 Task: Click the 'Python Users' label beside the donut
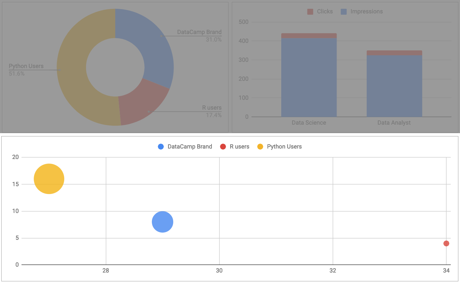tap(26, 66)
